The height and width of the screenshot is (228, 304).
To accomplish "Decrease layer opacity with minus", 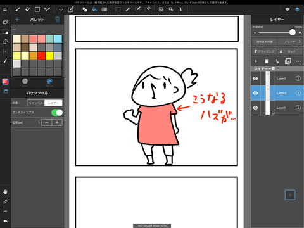I will pos(255,33).
